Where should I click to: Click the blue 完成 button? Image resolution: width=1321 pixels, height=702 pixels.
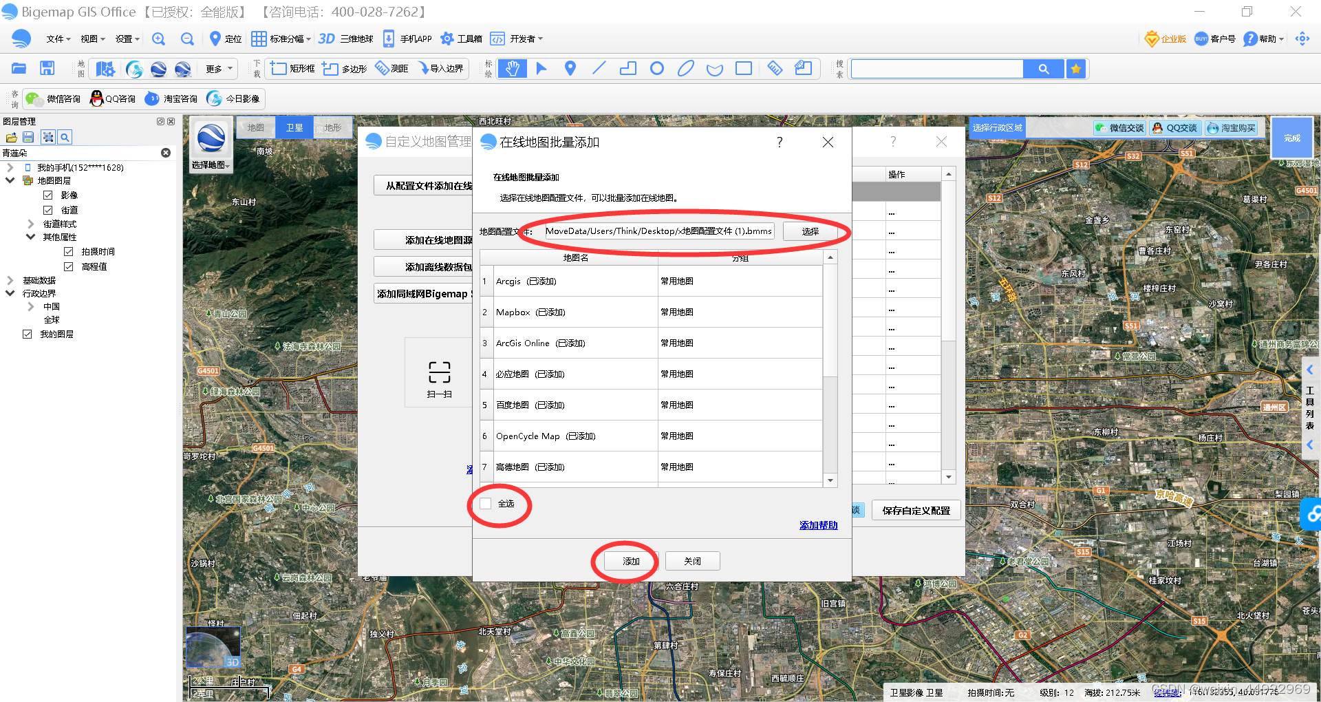pos(1292,138)
